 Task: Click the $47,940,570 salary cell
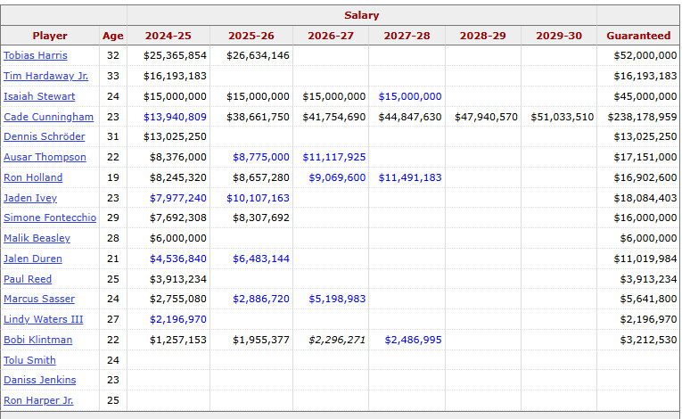[x=486, y=117]
